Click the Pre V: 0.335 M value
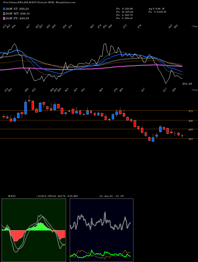This screenshot has width=198, height=262. [157, 12]
